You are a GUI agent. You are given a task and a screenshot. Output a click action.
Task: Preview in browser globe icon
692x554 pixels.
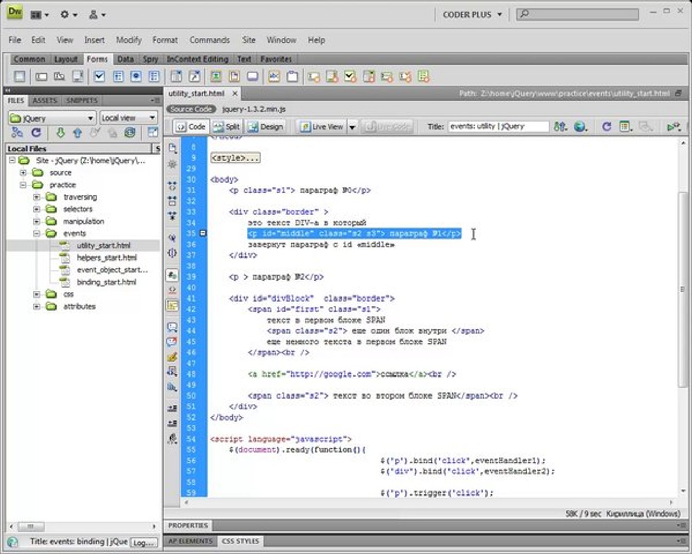[x=581, y=126]
